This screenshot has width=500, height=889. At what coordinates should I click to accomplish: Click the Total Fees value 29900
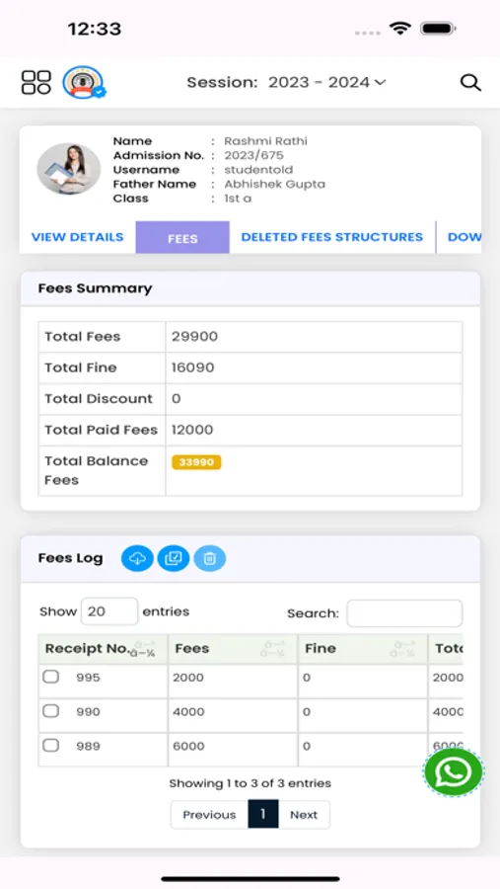tap(195, 336)
